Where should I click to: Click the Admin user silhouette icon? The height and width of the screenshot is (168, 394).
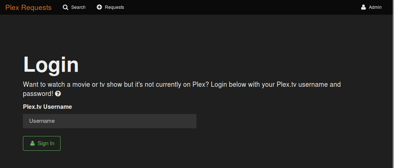363,7
